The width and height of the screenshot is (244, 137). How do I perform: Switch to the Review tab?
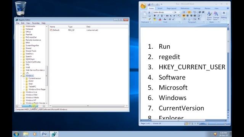point(207,8)
